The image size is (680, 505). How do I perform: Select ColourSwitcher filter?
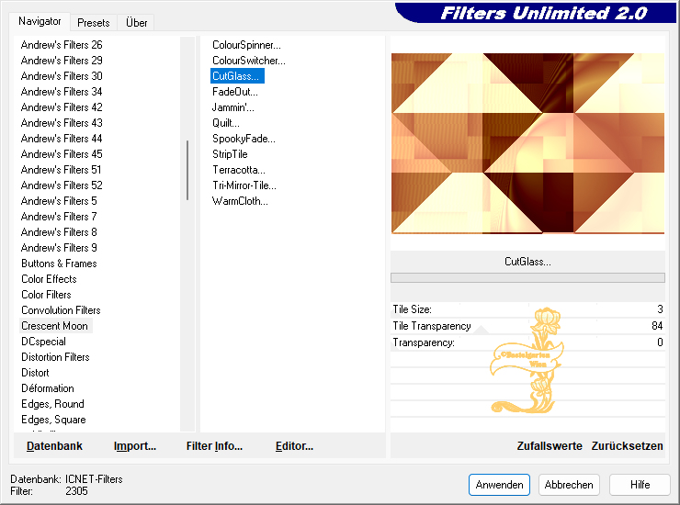pyautogui.click(x=249, y=61)
